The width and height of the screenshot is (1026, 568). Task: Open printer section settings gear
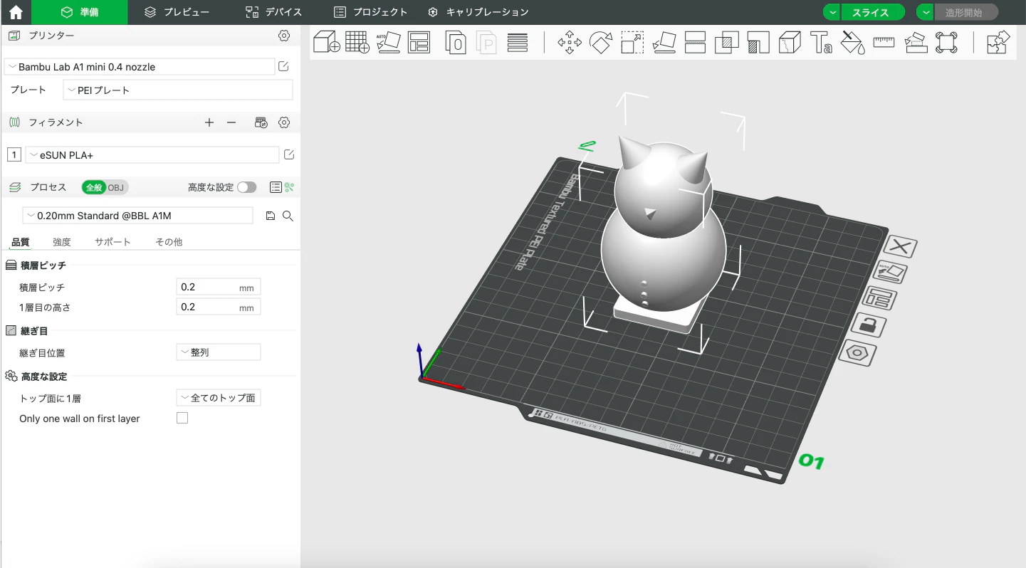(284, 36)
